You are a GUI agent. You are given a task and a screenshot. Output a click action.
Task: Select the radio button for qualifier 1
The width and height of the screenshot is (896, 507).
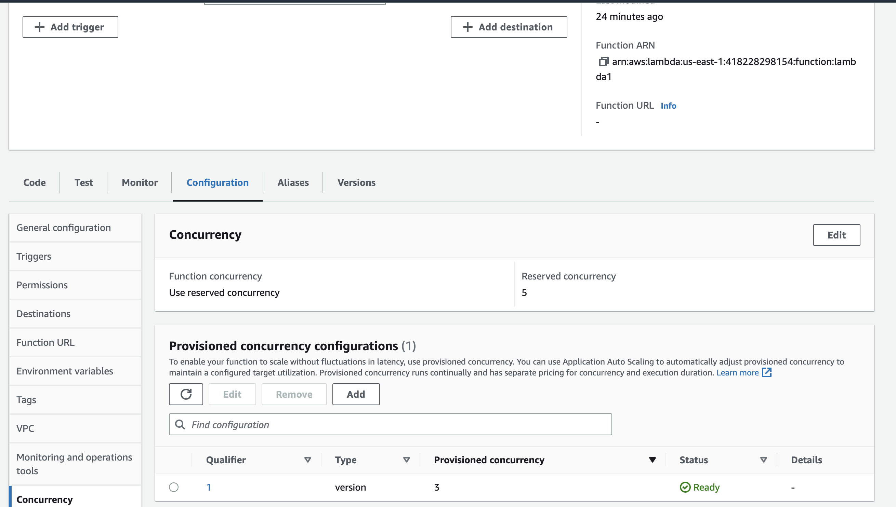pyautogui.click(x=173, y=487)
